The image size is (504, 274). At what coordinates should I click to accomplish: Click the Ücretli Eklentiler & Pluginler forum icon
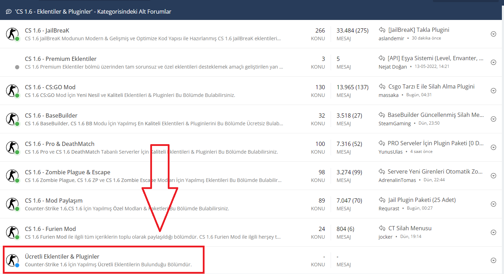[12, 260]
